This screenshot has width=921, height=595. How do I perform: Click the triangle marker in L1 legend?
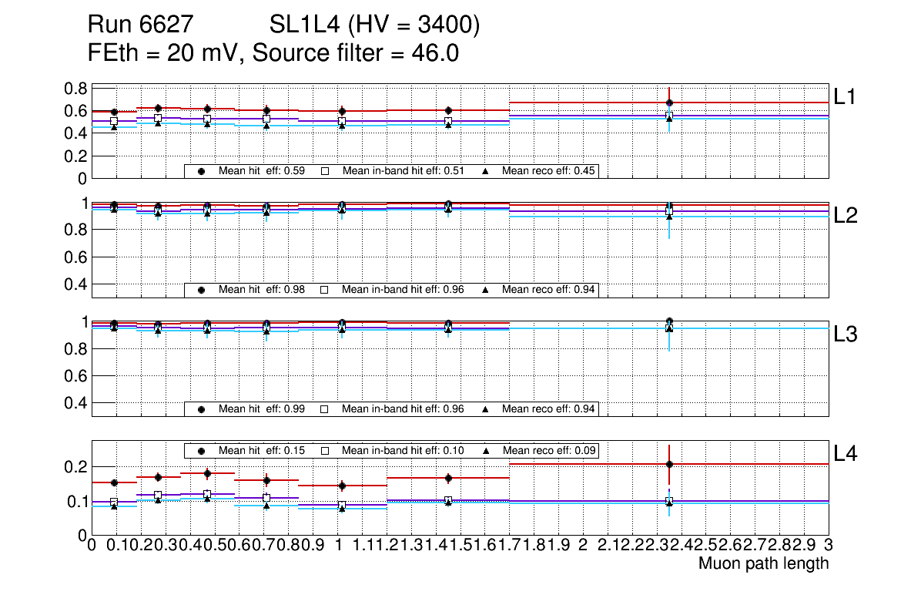[x=485, y=171]
